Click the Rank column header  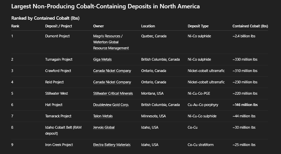pos(15,26)
